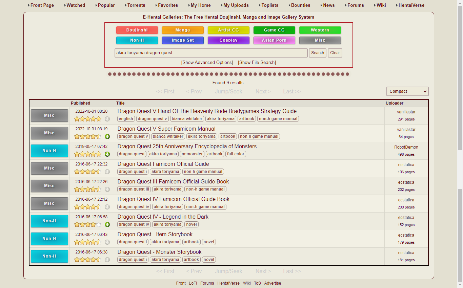This screenshot has height=288, width=463.
Task: Rate Dragon Quest V Bradygames Strategy Guide stars
Action: [x=88, y=119]
